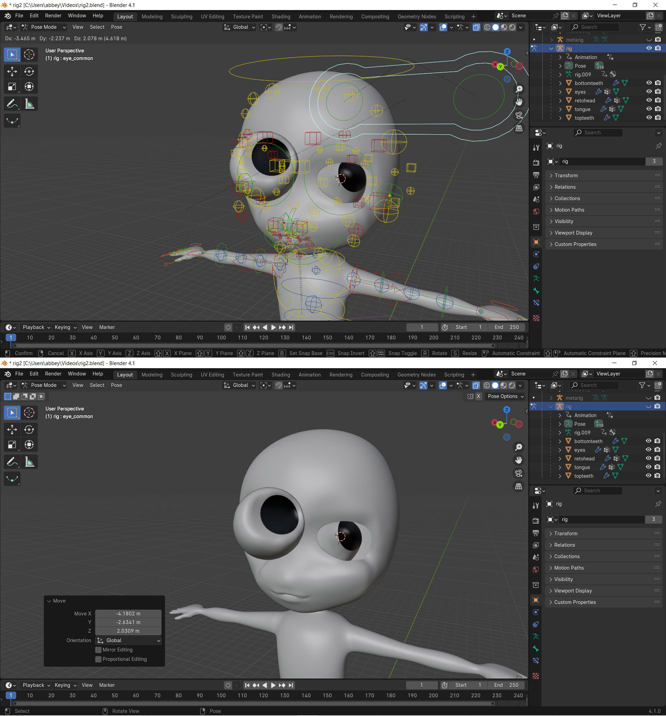Switch to the Shading workspace in the top window
The image size is (666, 716).
click(x=281, y=17)
